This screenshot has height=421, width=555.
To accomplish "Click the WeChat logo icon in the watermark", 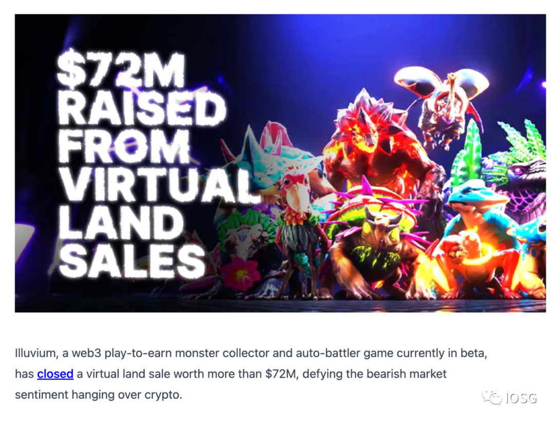I will [x=491, y=397].
